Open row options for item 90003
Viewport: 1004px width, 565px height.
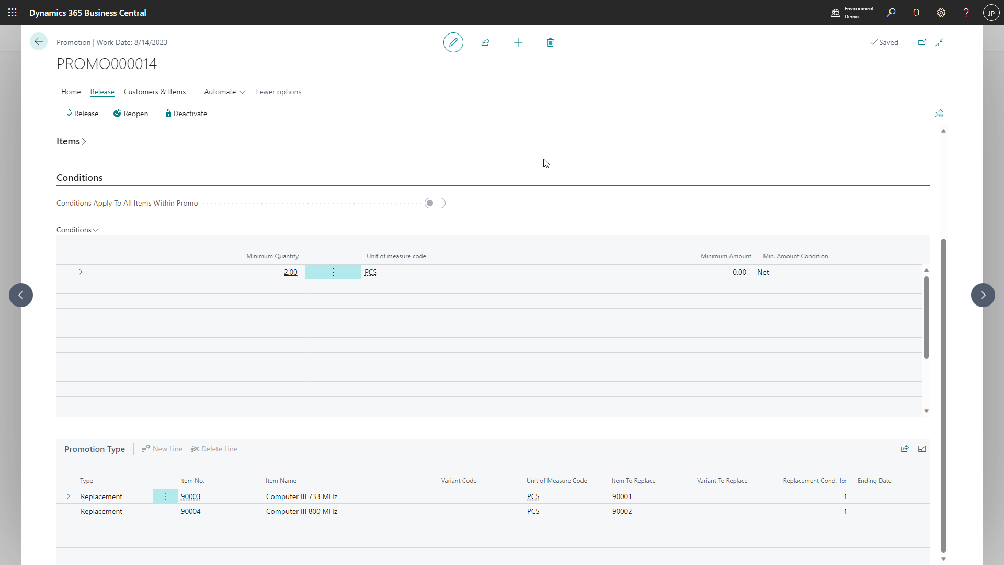point(165,496)
